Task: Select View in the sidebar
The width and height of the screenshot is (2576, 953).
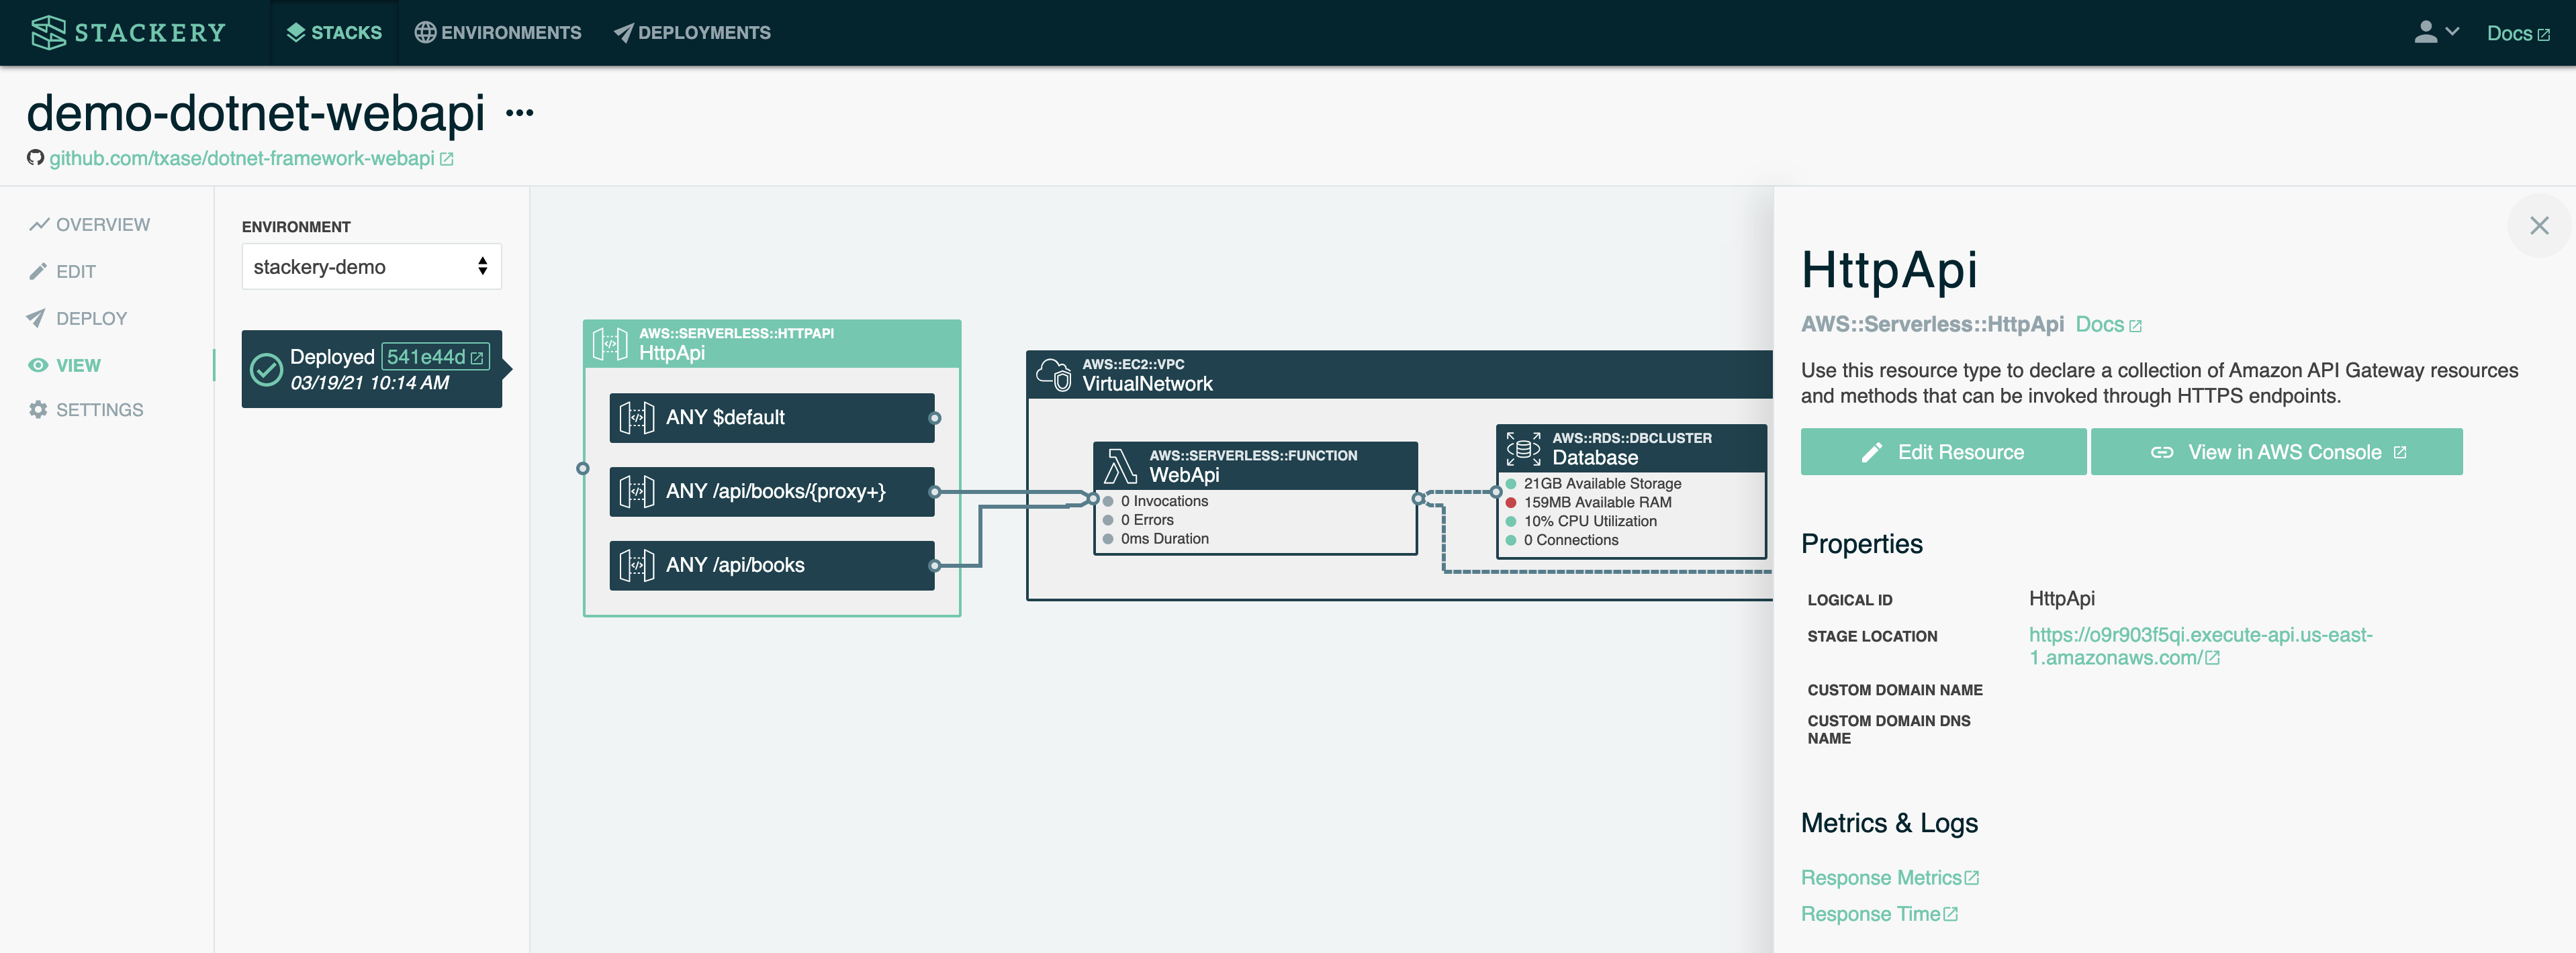Action: (65, 366)
